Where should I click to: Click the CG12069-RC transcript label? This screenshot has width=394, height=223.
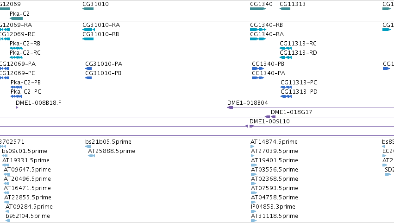coord(17,34)
